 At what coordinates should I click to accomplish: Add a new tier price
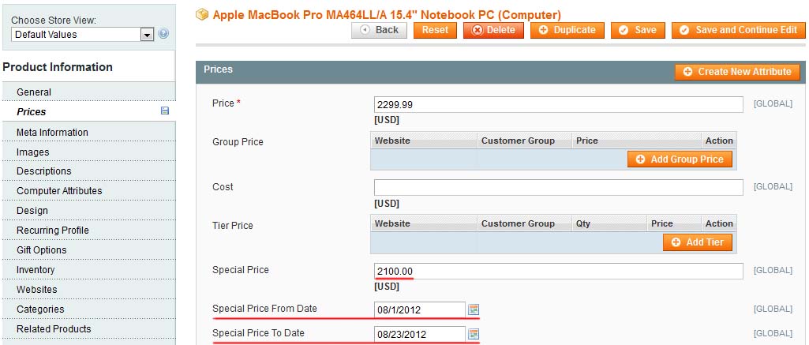coord(698,242)
